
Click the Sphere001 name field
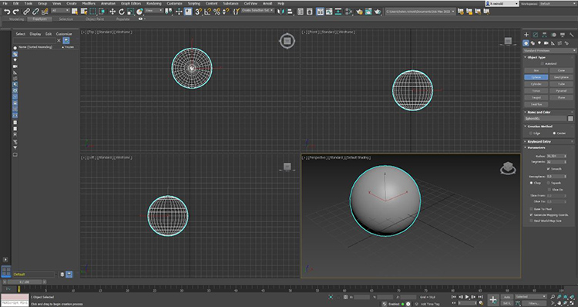(545, 119)
